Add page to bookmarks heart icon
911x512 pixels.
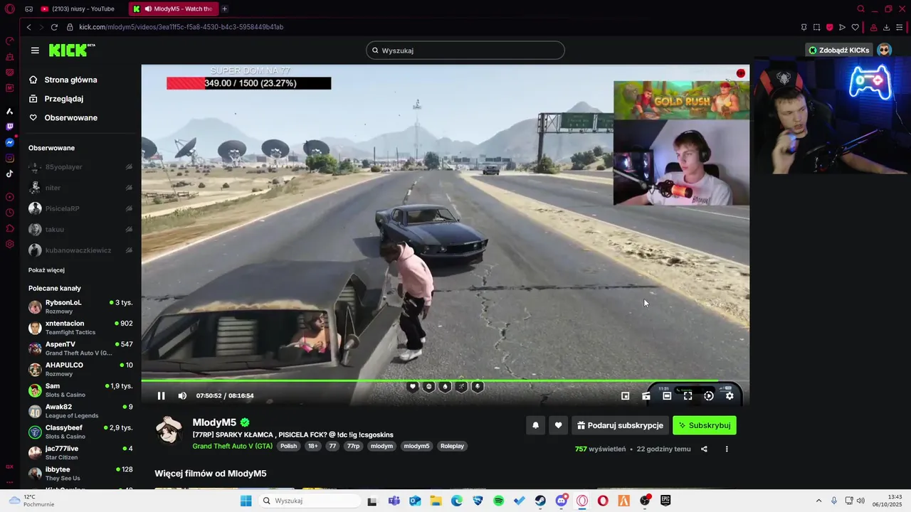(855, 27)
